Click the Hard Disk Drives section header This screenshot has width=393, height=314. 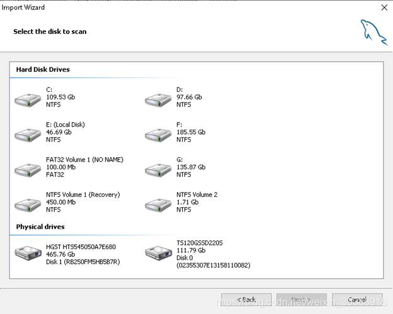tap(43, 69)
